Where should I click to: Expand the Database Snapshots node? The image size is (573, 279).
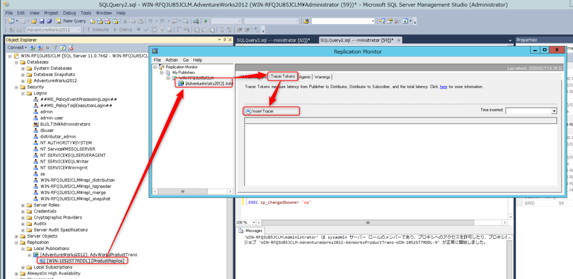(x=23, y=75)
